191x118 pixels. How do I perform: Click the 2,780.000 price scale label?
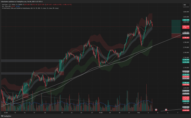pyautogui.click(x=186, y=42)
